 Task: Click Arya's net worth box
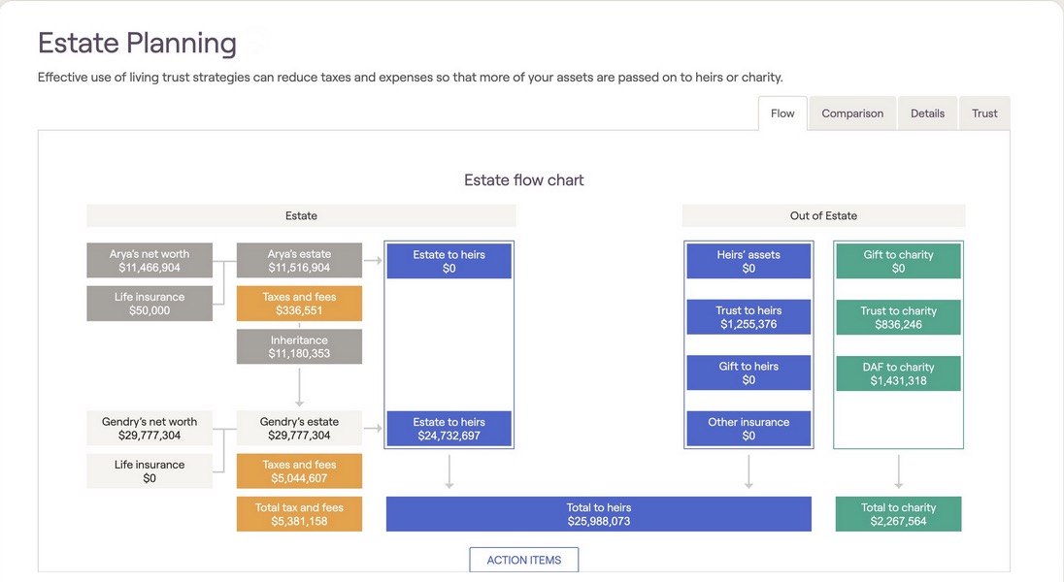149,261
